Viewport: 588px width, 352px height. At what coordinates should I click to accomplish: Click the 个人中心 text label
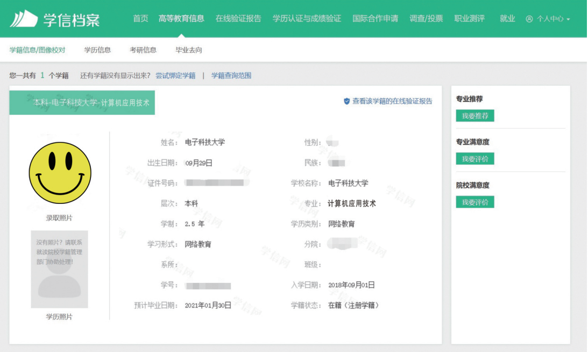click(x=550, y=19)
